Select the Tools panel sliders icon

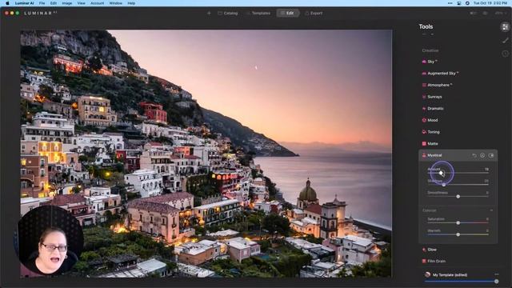(x=505, y=27)
